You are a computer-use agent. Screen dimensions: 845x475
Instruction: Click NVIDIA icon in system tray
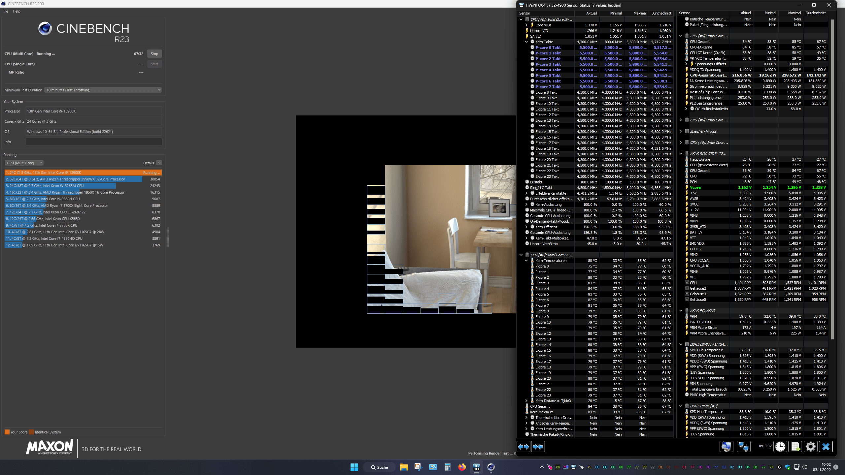click(558, 467)
